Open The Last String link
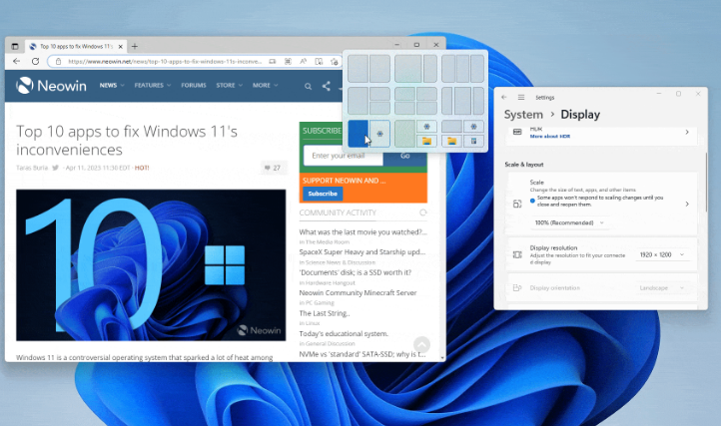Image resolution: width=721 pixels, height=426 pixels. coord(325,313)
